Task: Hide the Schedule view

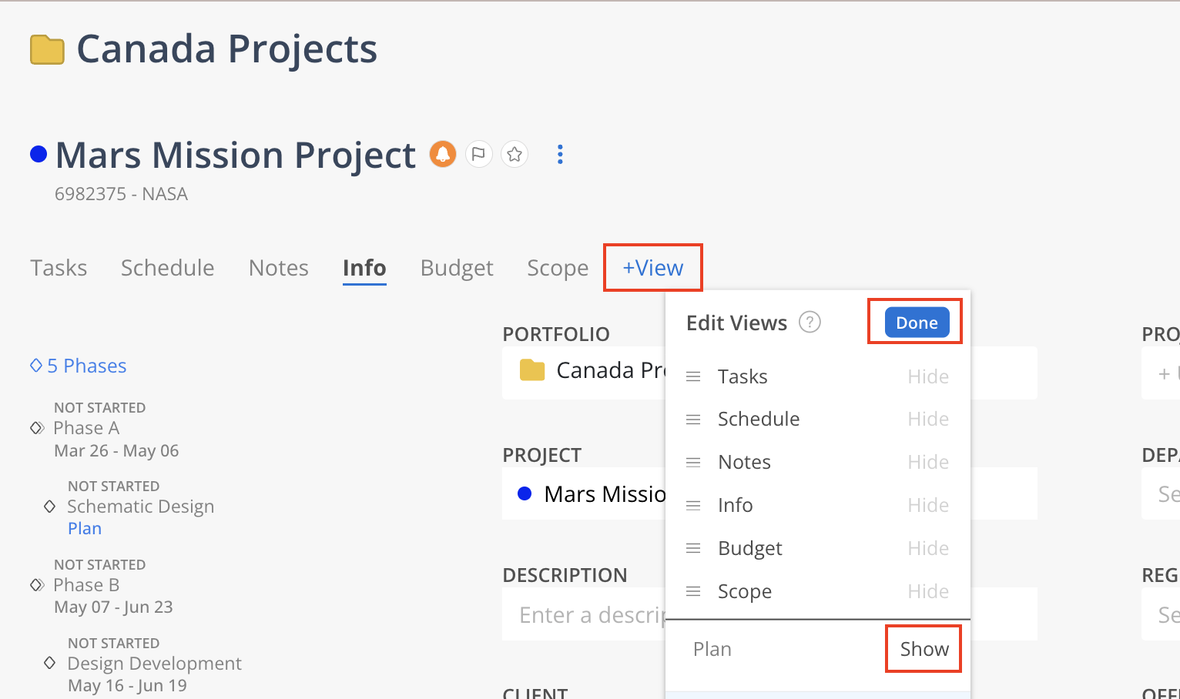Action: click(927, 419)
